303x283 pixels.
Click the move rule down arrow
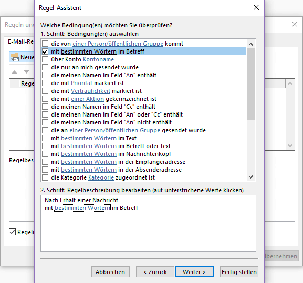click(26, 72)
